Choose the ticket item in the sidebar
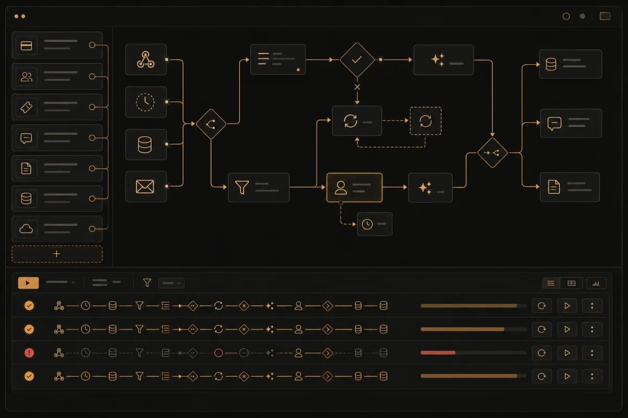 (57, 107)
